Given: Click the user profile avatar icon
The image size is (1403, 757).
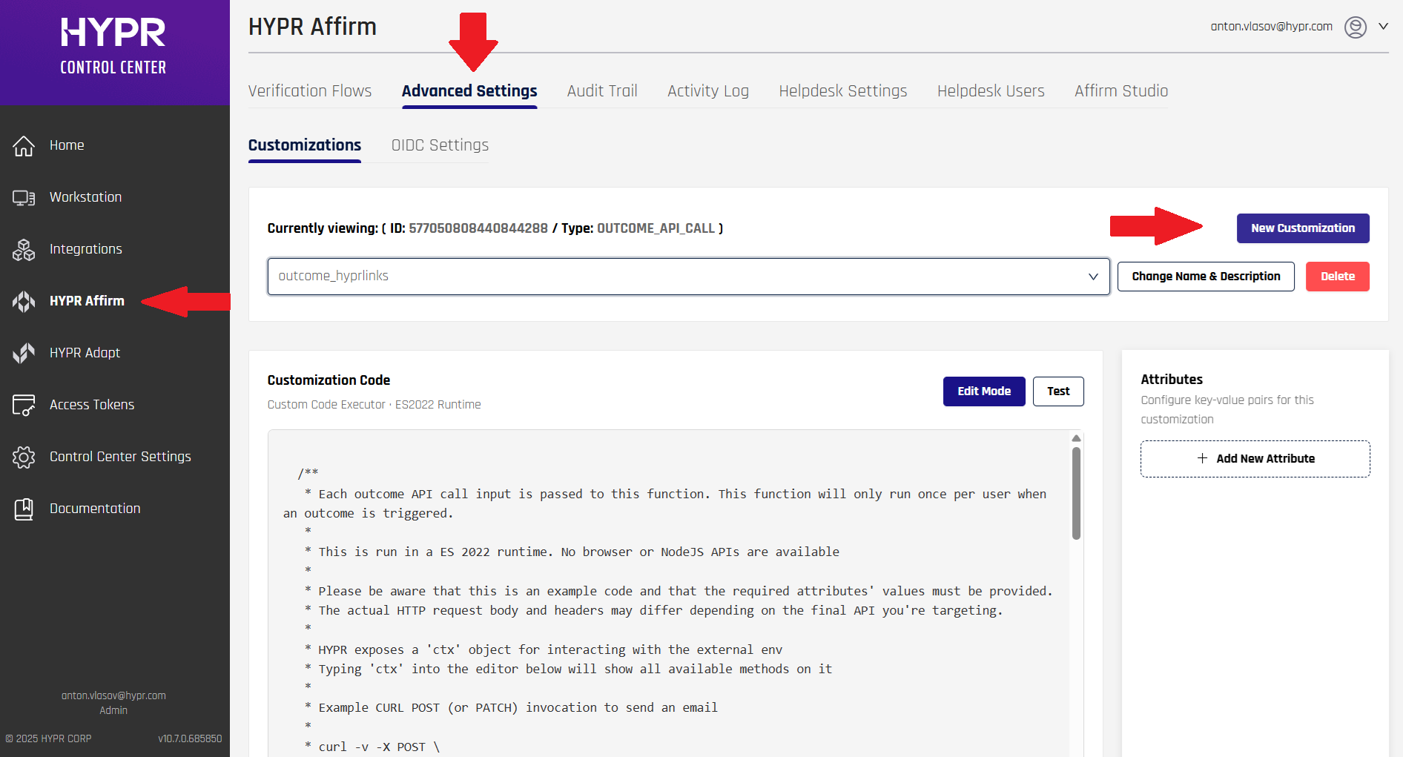Looking at the screenshot, I should (x=1356, y=27).
